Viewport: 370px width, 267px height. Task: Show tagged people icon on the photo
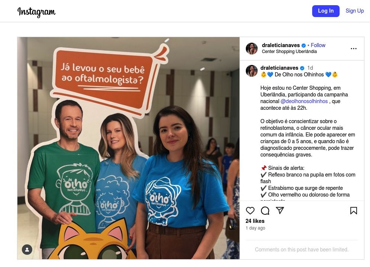[27, 250]
